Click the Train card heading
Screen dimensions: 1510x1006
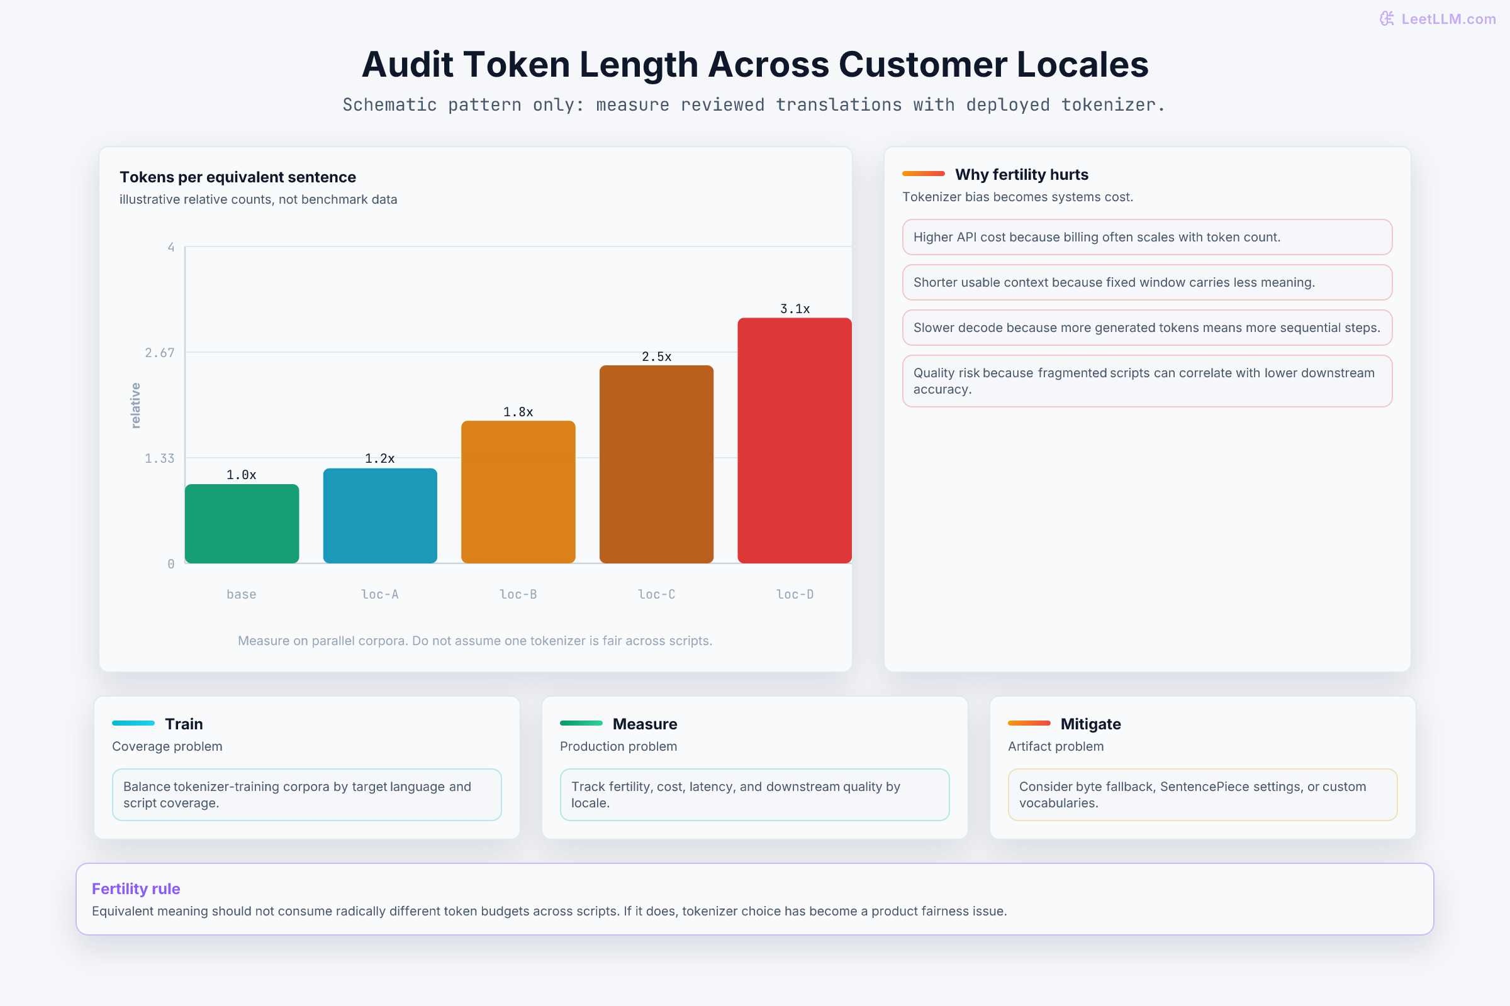[184, 724]
